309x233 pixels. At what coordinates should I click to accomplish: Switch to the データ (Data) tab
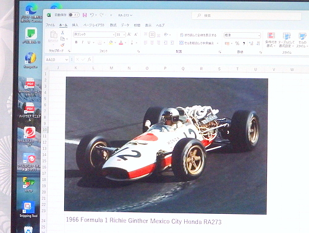[x=125, y=25]
